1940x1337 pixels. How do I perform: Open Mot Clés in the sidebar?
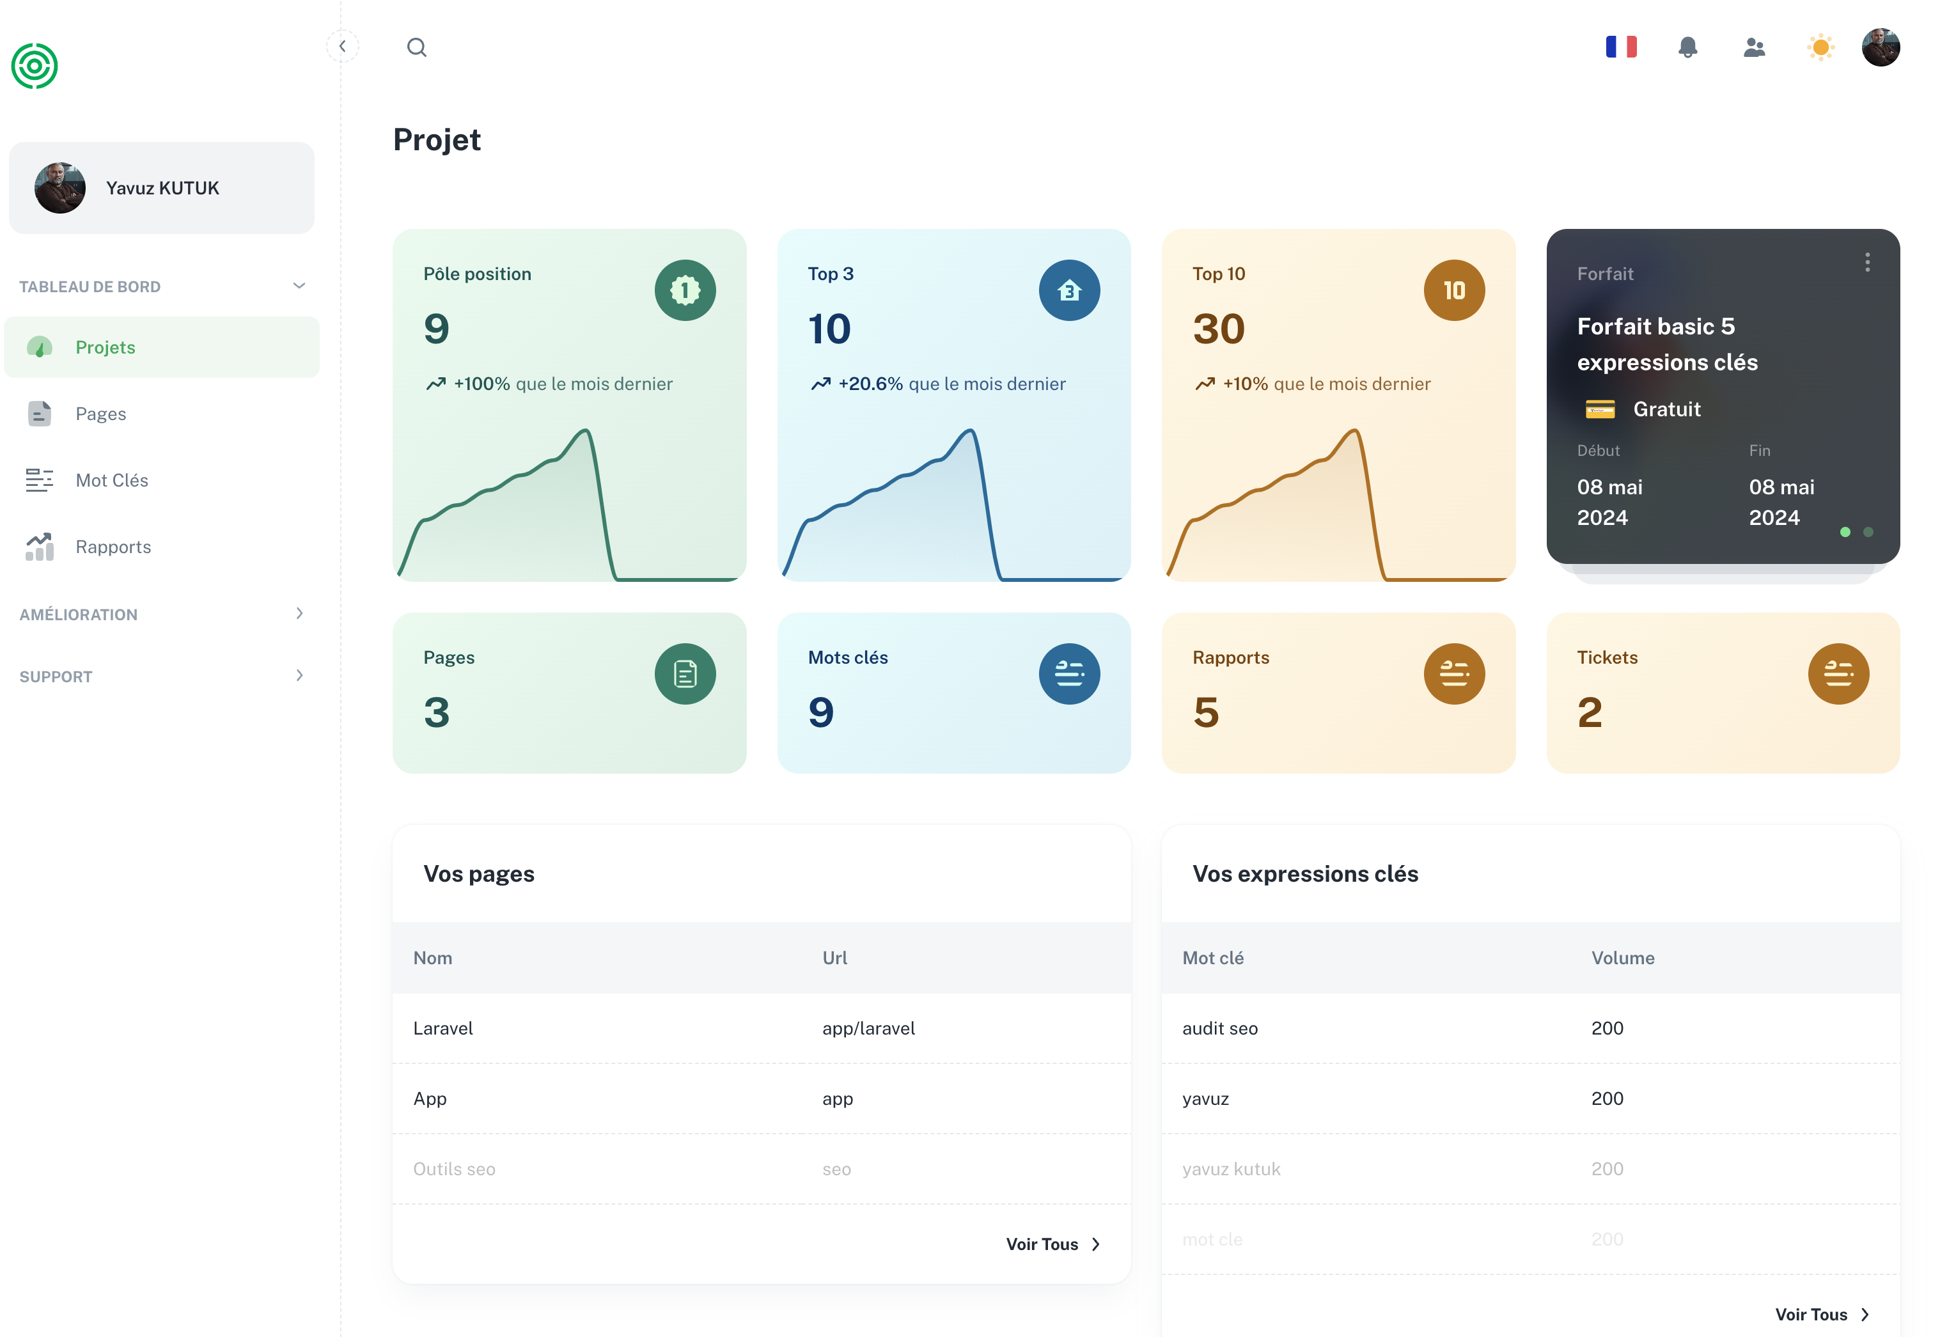coord(111,480)
